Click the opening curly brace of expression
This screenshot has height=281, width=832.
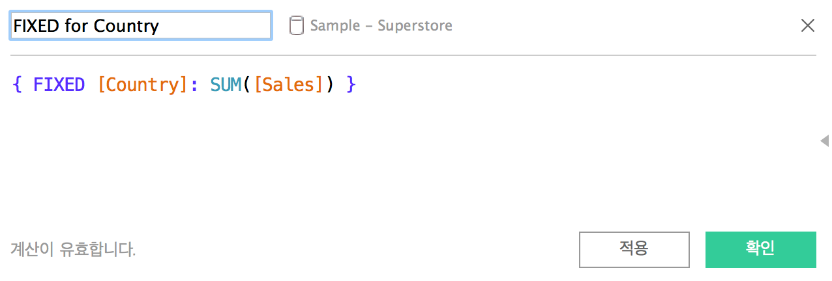click(17, 85)
